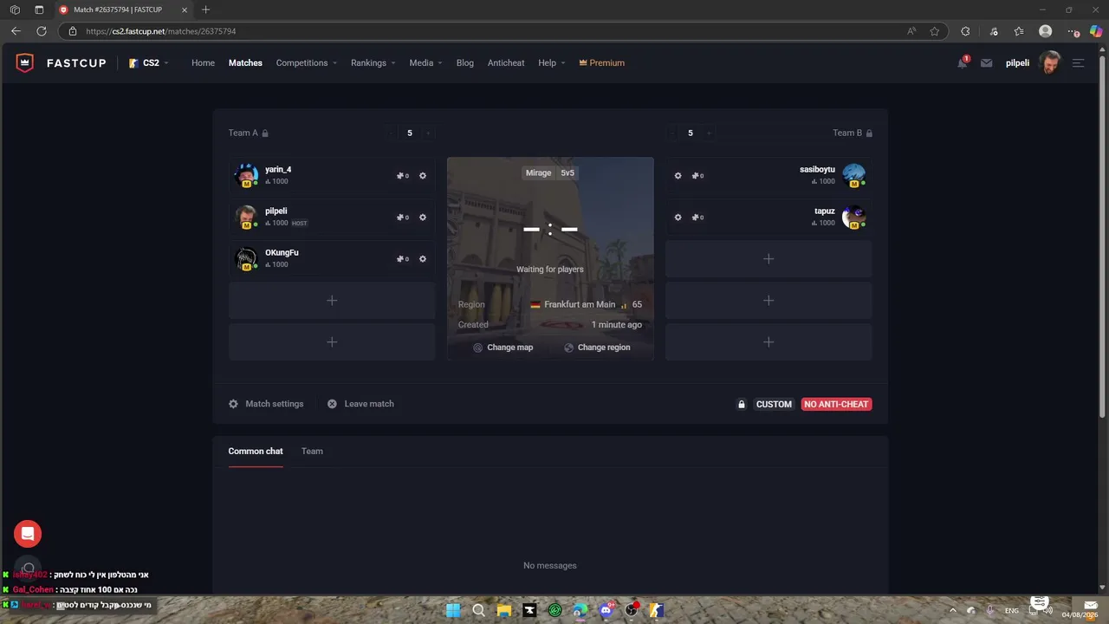The width and height of the screenshot is (1109, 624).
Task: Join the fourth slot of Team A
Action: (x=332, y=301)
